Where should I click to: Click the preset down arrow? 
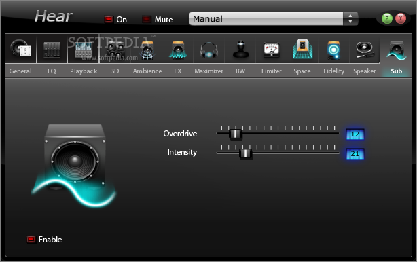(x=350, y=22)
